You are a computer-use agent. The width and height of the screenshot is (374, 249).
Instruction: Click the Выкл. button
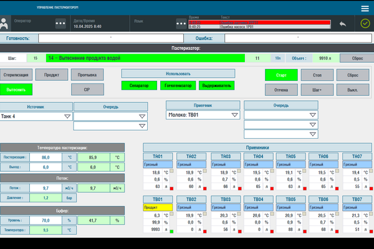pos(353,90)
